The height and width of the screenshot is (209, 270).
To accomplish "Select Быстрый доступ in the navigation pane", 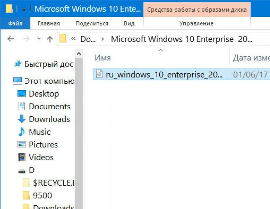I will [x=49, y=64].
